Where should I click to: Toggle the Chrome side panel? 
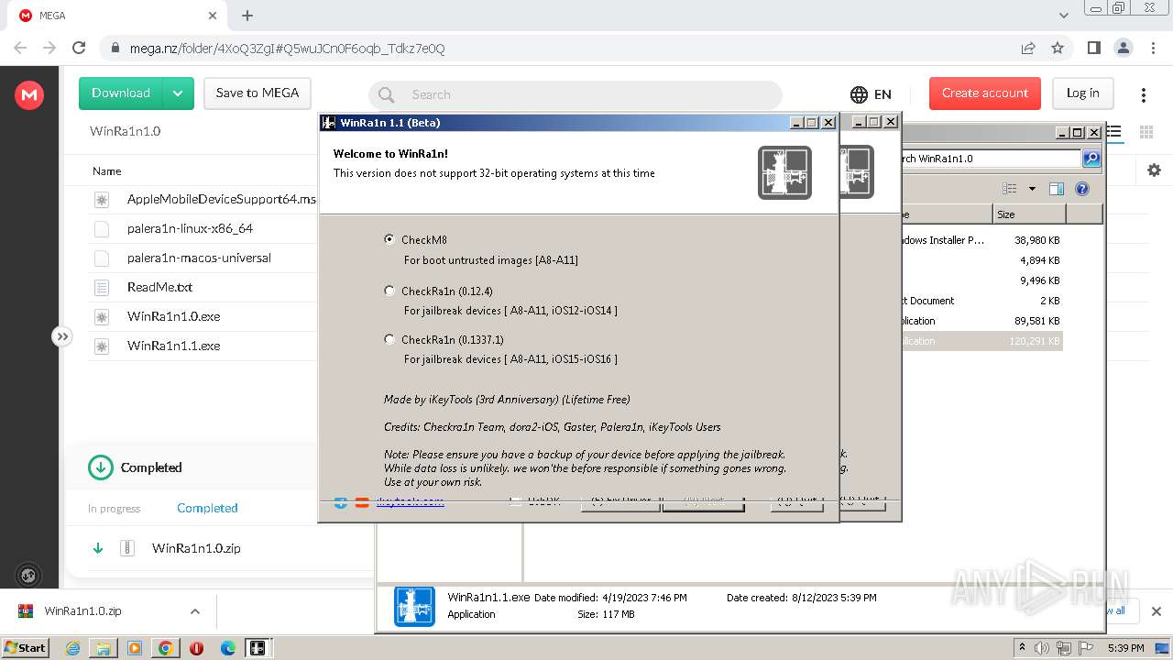(x=1093, y=48)
